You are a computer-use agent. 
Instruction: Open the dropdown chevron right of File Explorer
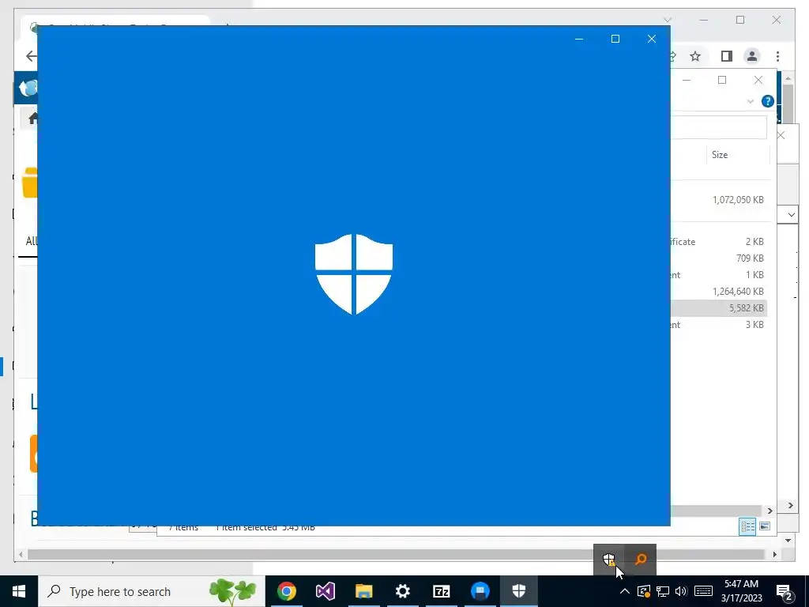click(792, 214)
